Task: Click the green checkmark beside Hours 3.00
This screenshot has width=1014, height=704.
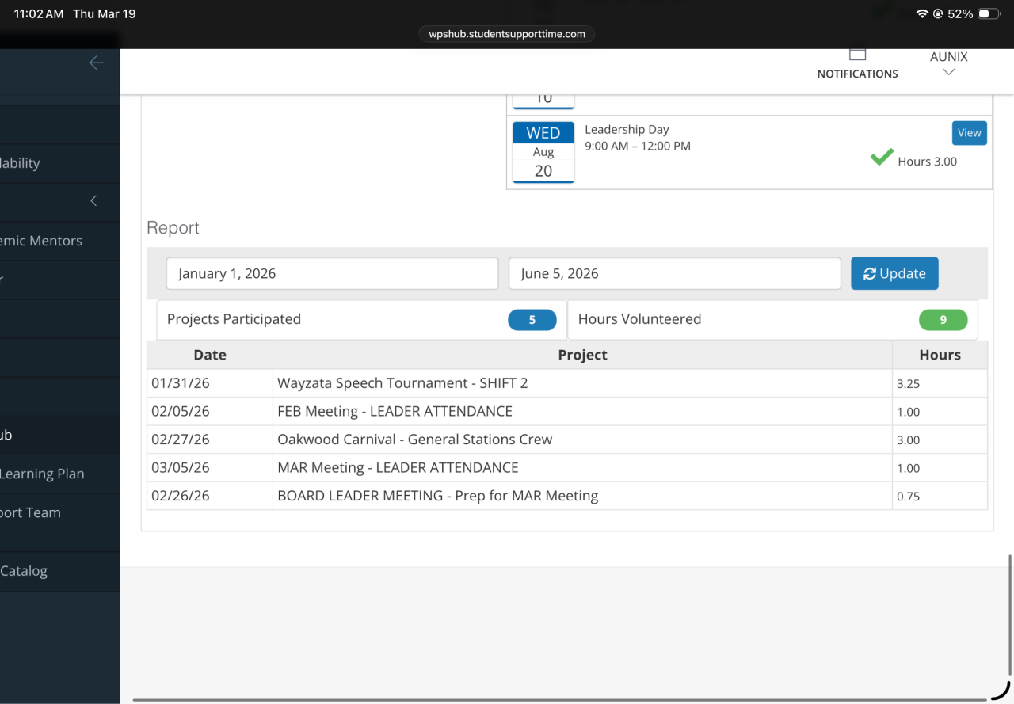Action: click(x=882, y=158)
